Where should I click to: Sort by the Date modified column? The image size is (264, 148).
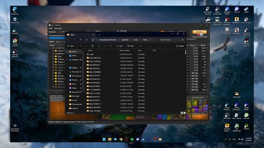click(125, 50)
